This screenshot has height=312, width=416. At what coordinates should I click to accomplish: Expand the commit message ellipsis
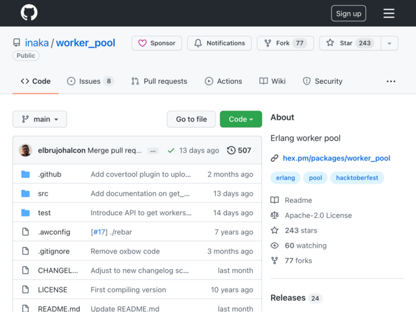153,151
